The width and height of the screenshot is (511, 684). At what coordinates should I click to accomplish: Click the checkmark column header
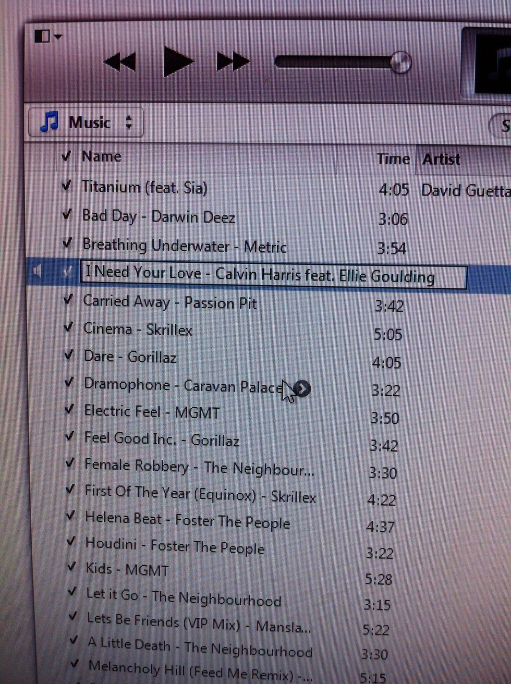tap(66, 155)
